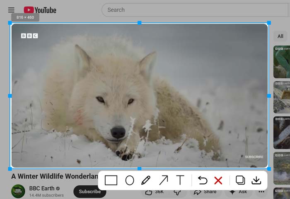This screenshot has height=199, width=290.
Task: Select the rectangle drawing tool
Action: coord(111,180)
